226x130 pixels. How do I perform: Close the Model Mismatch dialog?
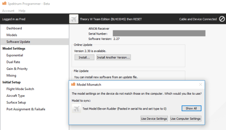click(200, 84)
